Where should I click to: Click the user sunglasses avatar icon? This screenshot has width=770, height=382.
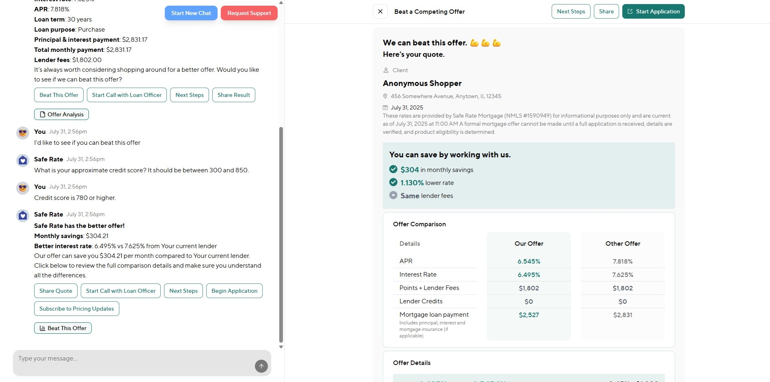[23, 133]
